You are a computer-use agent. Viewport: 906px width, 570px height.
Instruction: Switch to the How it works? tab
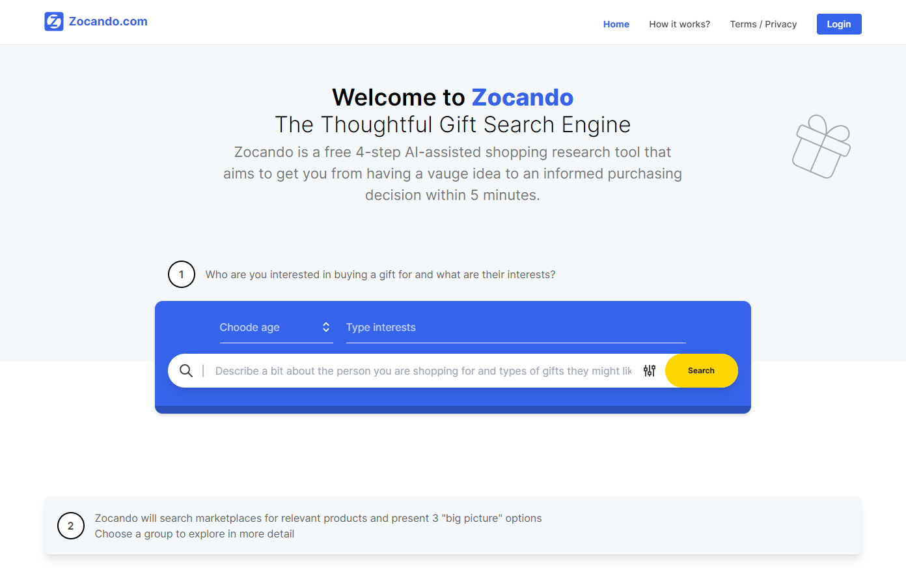click(x=679, y=24)
